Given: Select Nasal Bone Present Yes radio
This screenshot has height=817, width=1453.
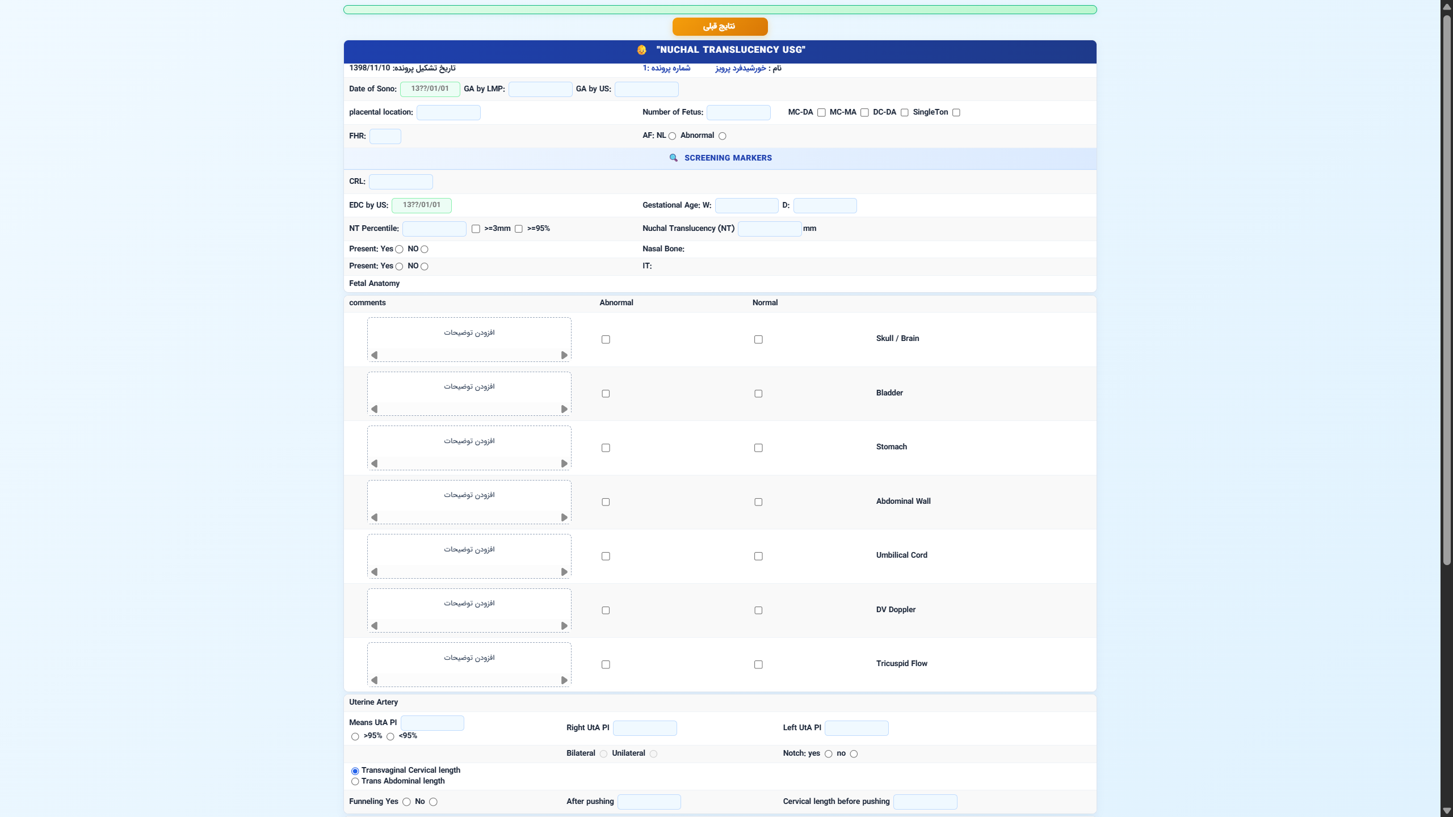Looking at the screenshot, I should pyautogui.click(x=400, y=250).
